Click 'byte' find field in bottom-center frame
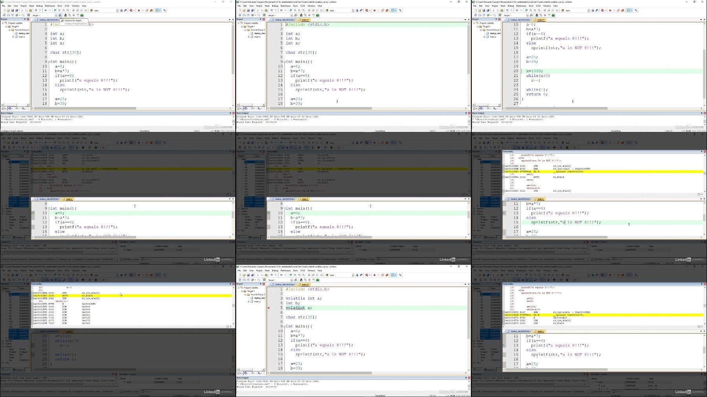Image resolution: width=707 pixels, height=397 pixels. click(340, 275)
